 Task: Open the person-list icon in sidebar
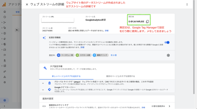(x=5, y=71)
